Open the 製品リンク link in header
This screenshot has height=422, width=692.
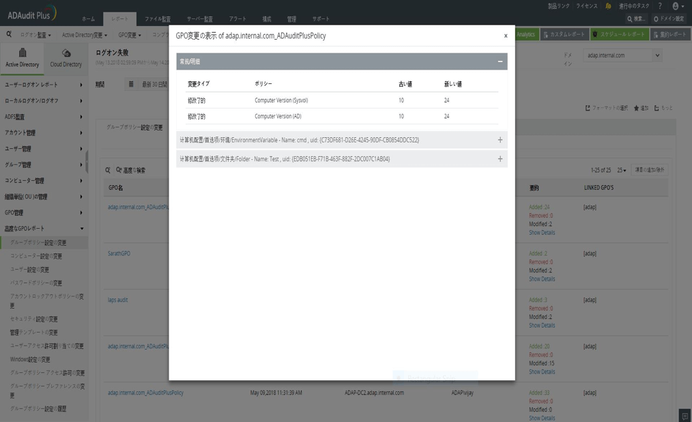tap(559, 6)
